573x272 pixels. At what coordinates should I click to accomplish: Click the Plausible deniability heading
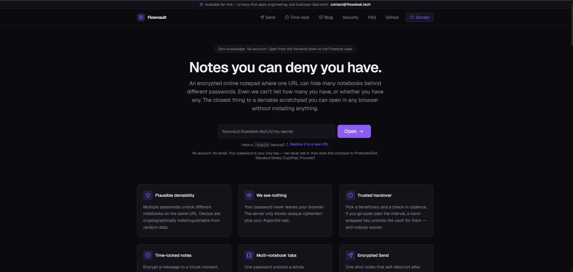click(x=175, y=195)
